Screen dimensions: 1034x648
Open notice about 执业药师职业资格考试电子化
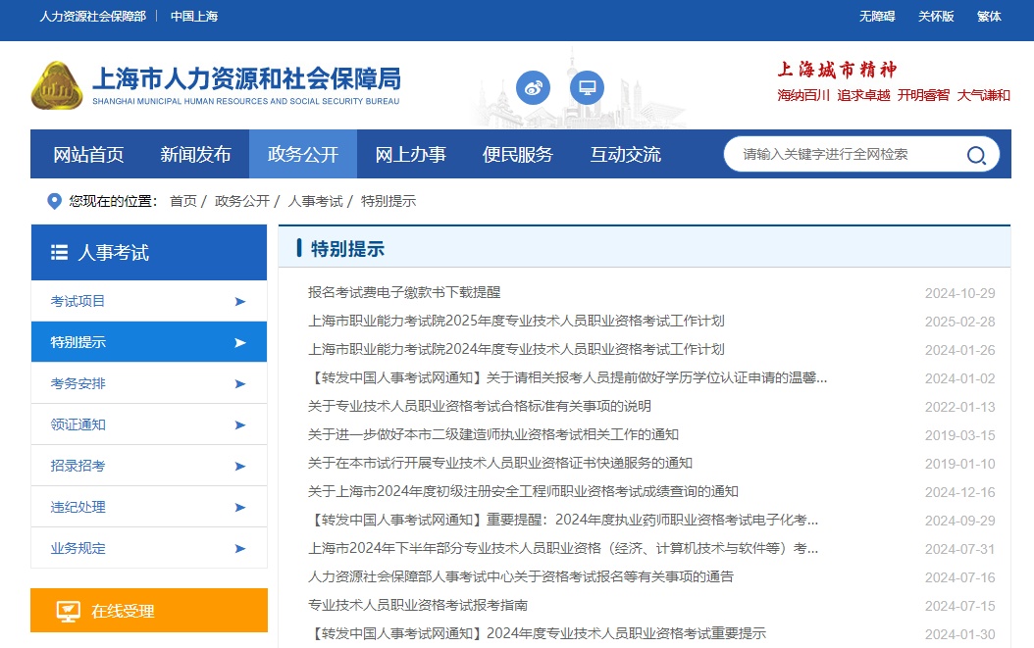pos(564,520)
